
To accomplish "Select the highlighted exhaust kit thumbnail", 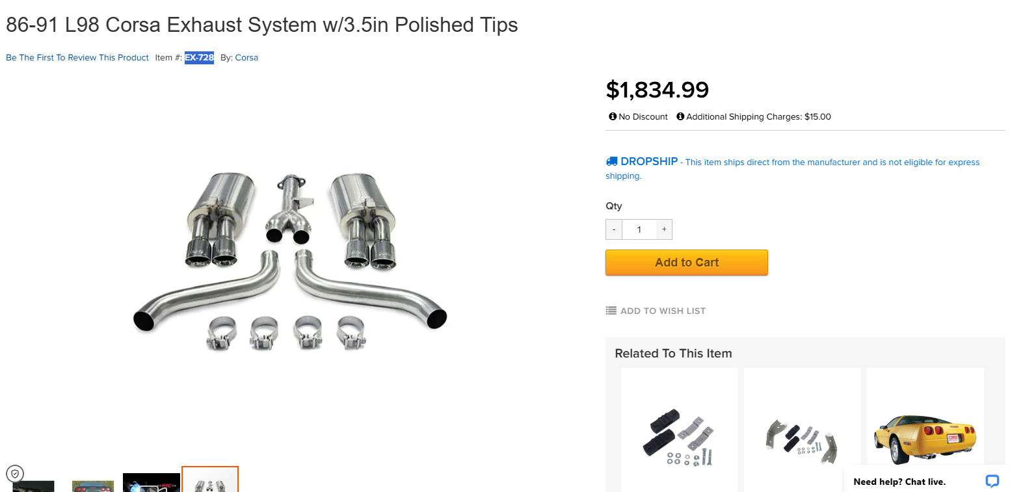I will [210, 482].
